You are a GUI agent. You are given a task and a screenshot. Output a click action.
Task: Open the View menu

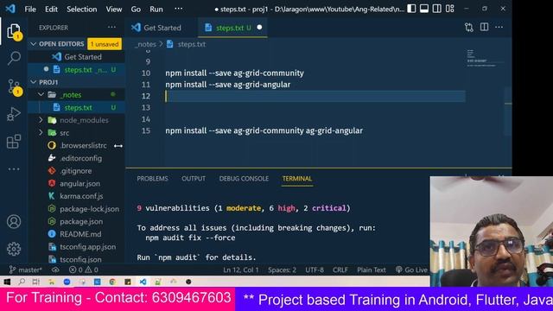pyautogui.click(x=114, y=10)
